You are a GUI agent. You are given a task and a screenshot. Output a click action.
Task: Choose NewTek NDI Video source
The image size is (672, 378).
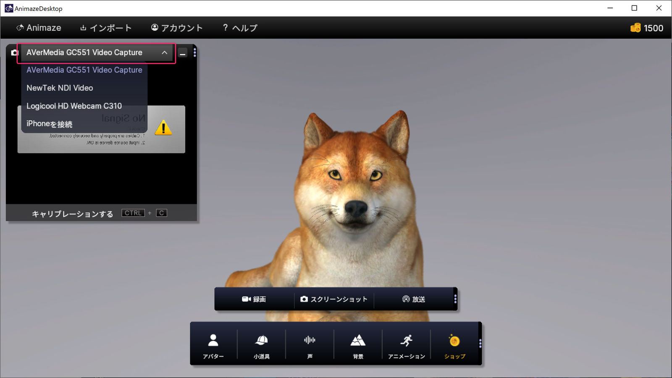[x=60, y=88]
